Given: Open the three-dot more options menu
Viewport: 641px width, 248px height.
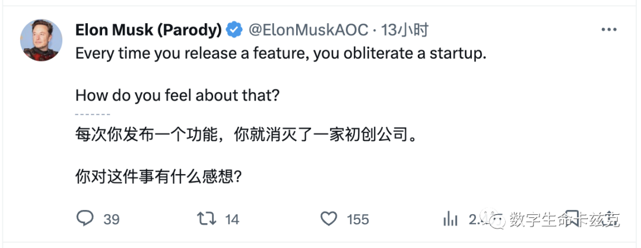Looking at the screenshot, I should pyautogui.click(x=609, y=30).
